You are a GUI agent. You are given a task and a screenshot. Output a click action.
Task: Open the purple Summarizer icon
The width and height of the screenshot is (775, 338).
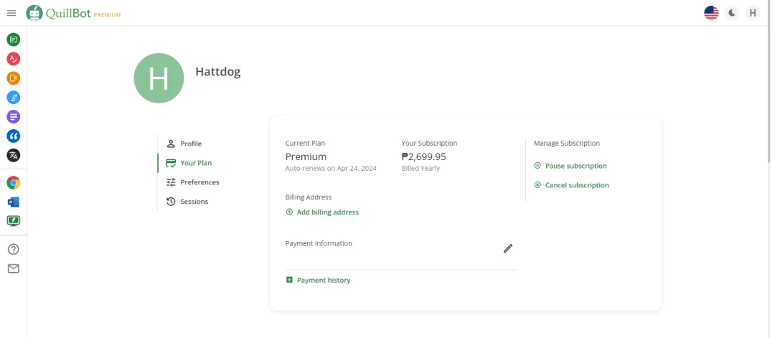coord(14,117)
